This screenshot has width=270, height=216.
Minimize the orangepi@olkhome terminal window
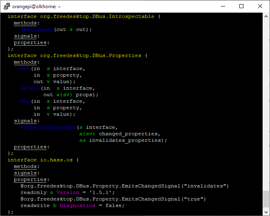click(x=223, y=7)
